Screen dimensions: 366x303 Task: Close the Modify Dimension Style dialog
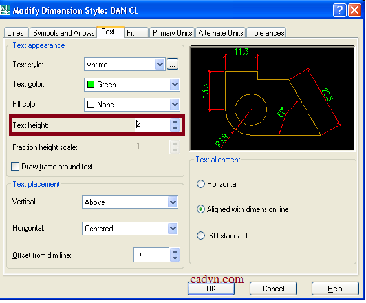click(354, 10)
